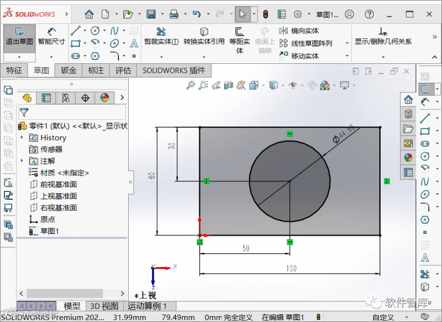442x322 pixels.
Task: Click the user login account icon
Action: [349, 14]
